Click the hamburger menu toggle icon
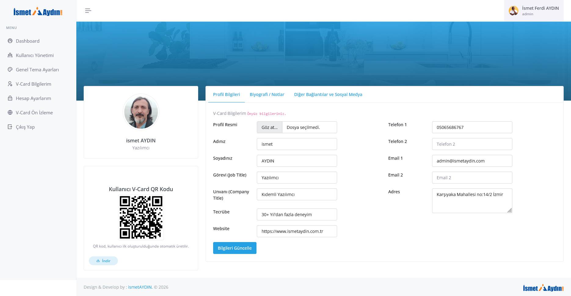 tap(88, 11)
